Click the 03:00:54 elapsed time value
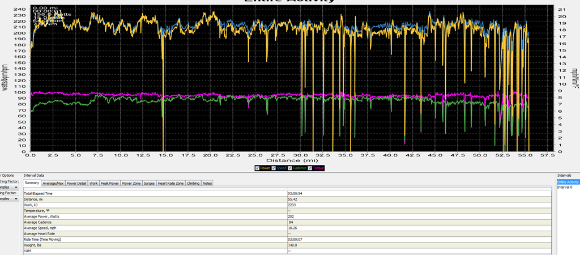Viewport: 580px width, 255px height. [x=294, y=193]
